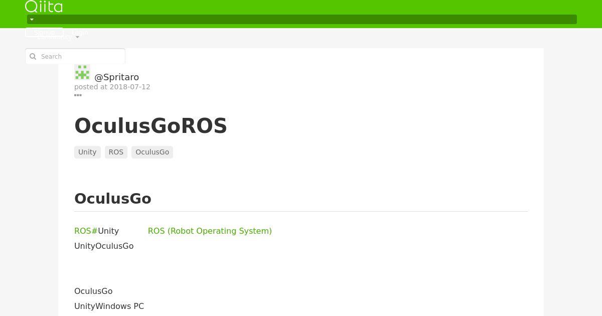Select the ROS tag
This screenshot has height=316, width=602.
point(116,152)
